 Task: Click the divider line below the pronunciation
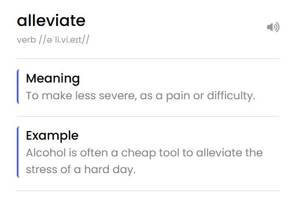(148, 58)
